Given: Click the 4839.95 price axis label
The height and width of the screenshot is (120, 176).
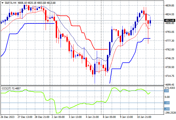Looking at the screenshot, I should coord(169,5).
